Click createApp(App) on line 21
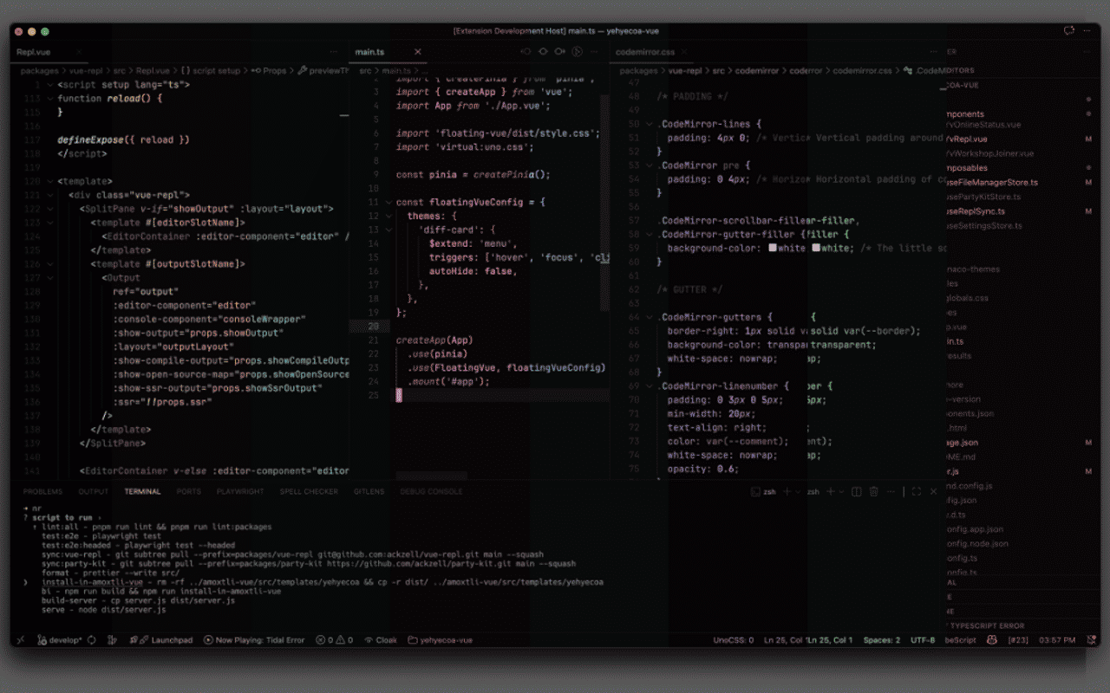Image resolution: width=1110 pixels, height=693 pixels. [x=434, y=340]
